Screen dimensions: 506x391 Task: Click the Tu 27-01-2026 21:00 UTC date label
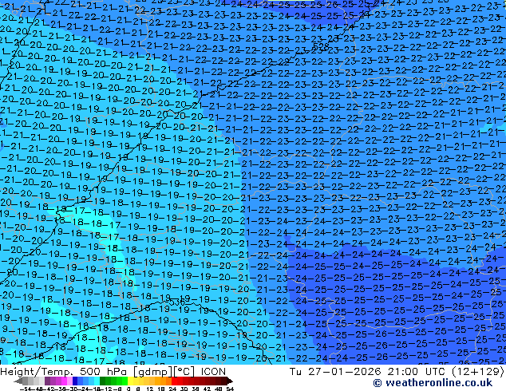[397, 372]
